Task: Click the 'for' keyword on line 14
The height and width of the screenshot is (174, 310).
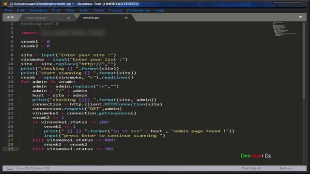Action: pyautogui.click(x=25, y=82)
